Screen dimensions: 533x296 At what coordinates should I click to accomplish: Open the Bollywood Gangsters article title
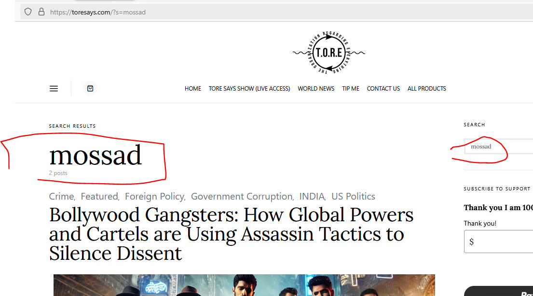(231, 234)
